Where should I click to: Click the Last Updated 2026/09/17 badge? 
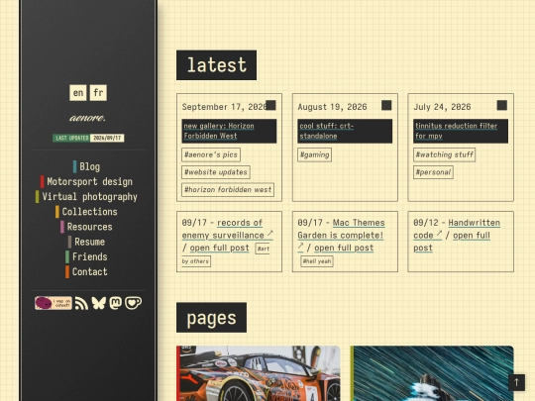coord(88,138)
